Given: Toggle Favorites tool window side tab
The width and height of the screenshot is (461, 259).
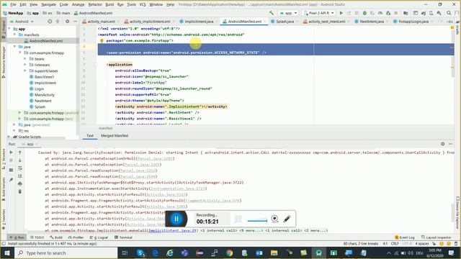Looking at the screenshot, I should pyautogui.click(x=4, y=219).
